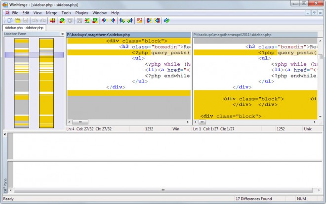Copy right and advance to next difference

coord(122,20)
